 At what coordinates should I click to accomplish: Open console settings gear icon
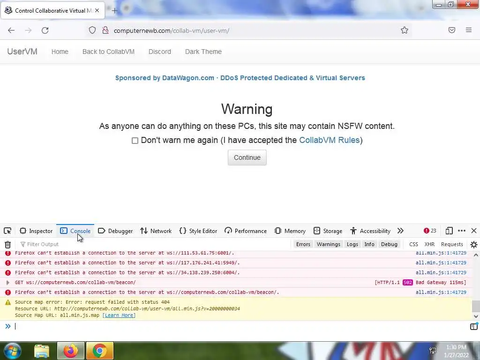[474, 244]
